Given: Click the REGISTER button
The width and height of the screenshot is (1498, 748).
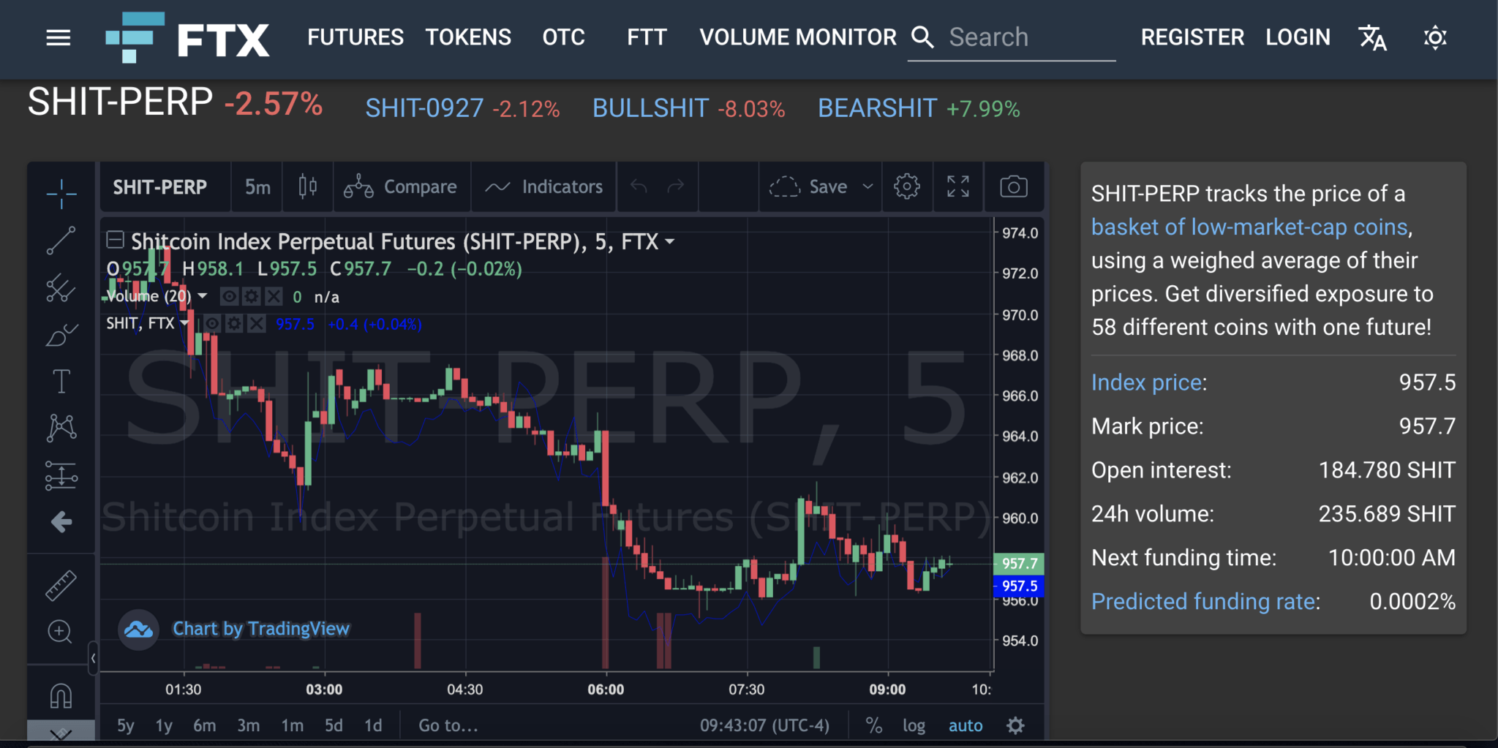Looking at the screenshot, I should [x=1192, y=37].
